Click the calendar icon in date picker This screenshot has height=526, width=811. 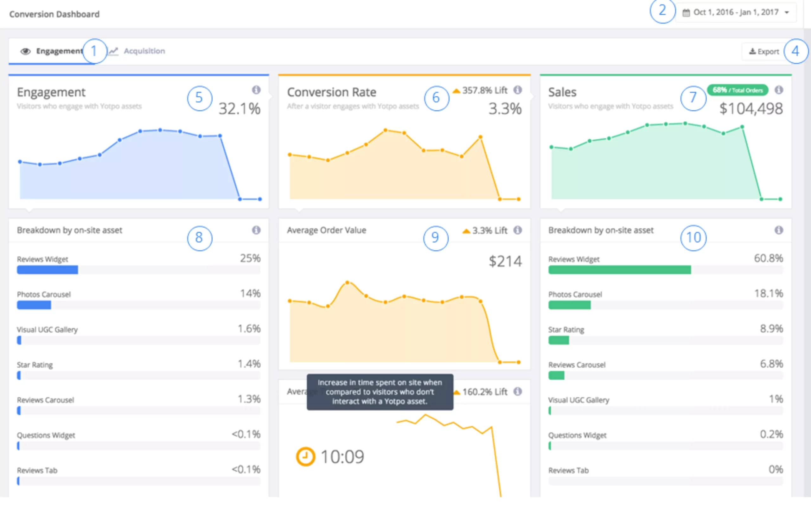[686, 13]
